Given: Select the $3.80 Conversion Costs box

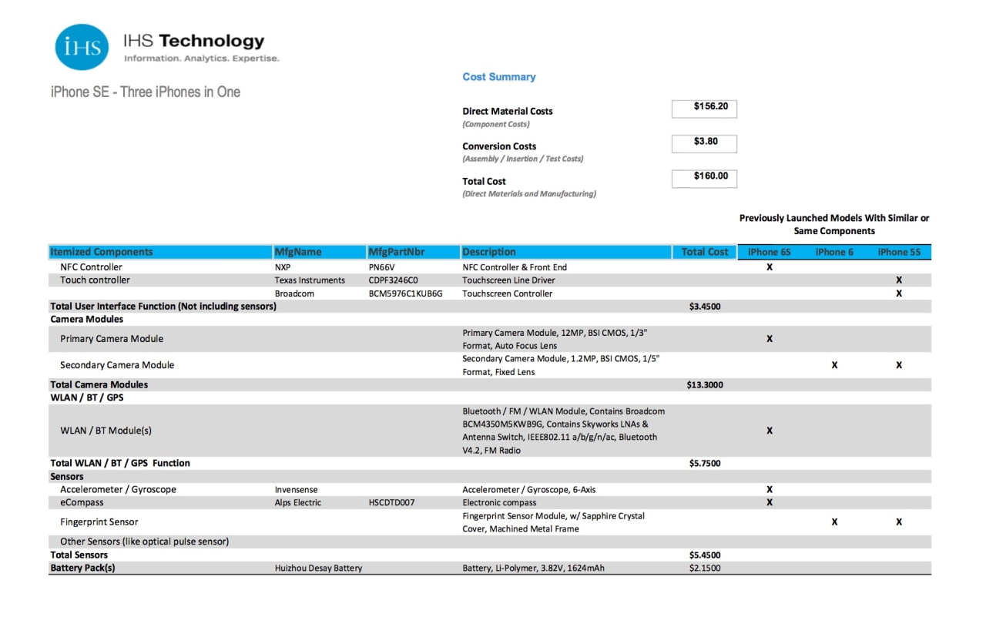Looking at the screenshot, I should [x=703, y=143].
